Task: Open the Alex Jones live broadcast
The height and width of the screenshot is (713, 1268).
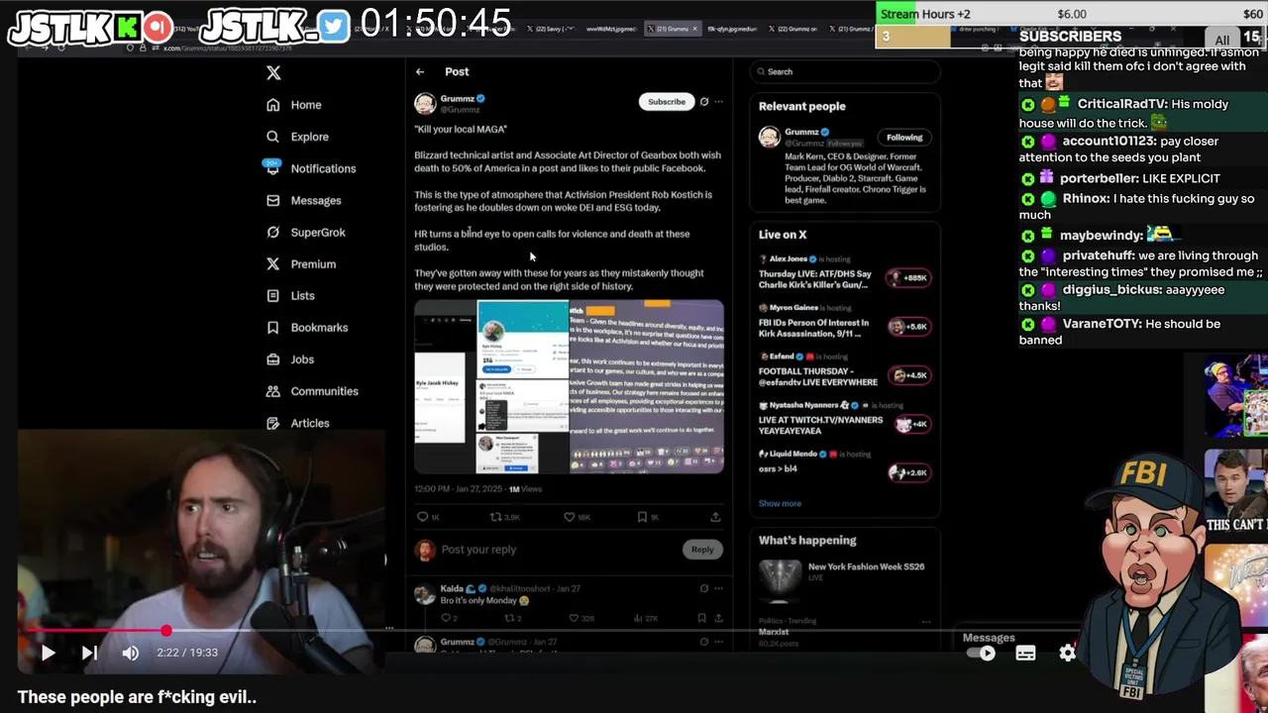Action: (x=845, y=273)
